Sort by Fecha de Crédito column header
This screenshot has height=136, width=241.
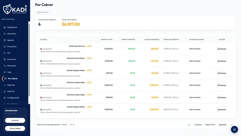171,39
